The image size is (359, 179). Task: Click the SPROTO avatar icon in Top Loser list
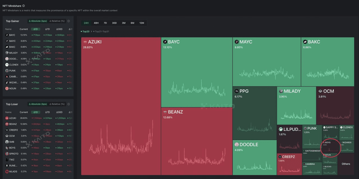[7, 154]
